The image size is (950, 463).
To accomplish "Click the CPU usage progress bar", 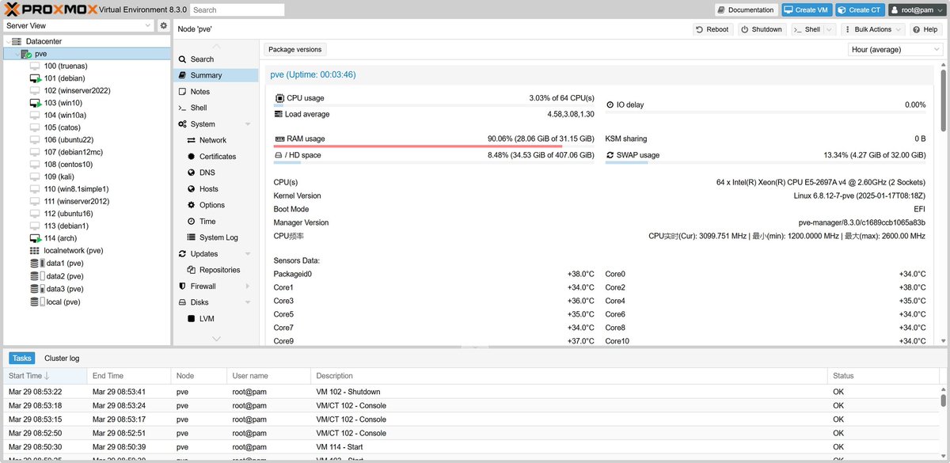I will 434,105.
